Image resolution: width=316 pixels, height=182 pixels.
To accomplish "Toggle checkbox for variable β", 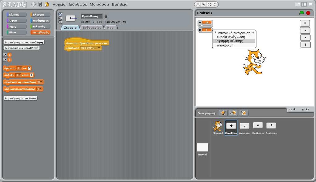I will tap(5, 60).
